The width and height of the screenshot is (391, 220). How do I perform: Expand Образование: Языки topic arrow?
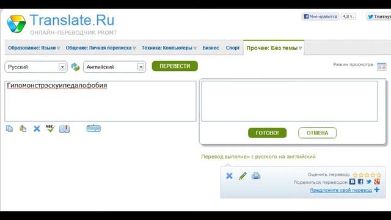(x=59, y=48)
